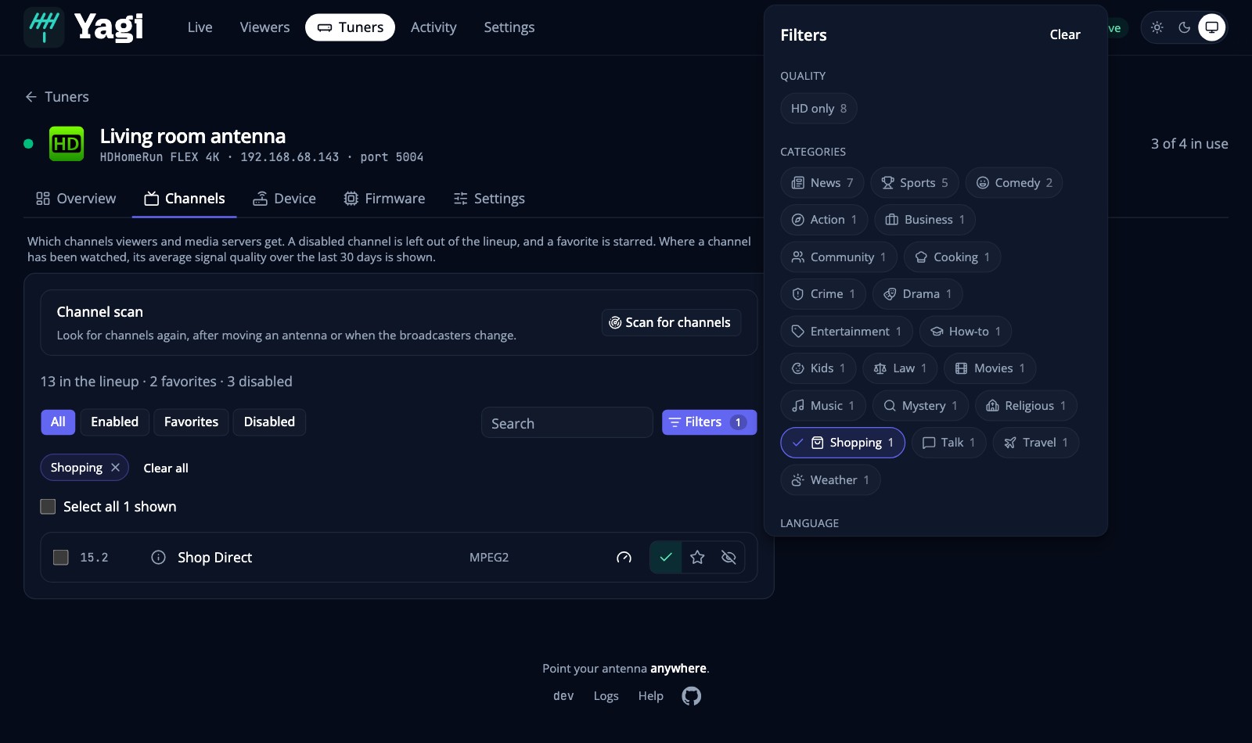This screenshot has width=1252, height=743.
Task: Filter channels by the News category
Action: pyautogui.click(x=822, y=183)
